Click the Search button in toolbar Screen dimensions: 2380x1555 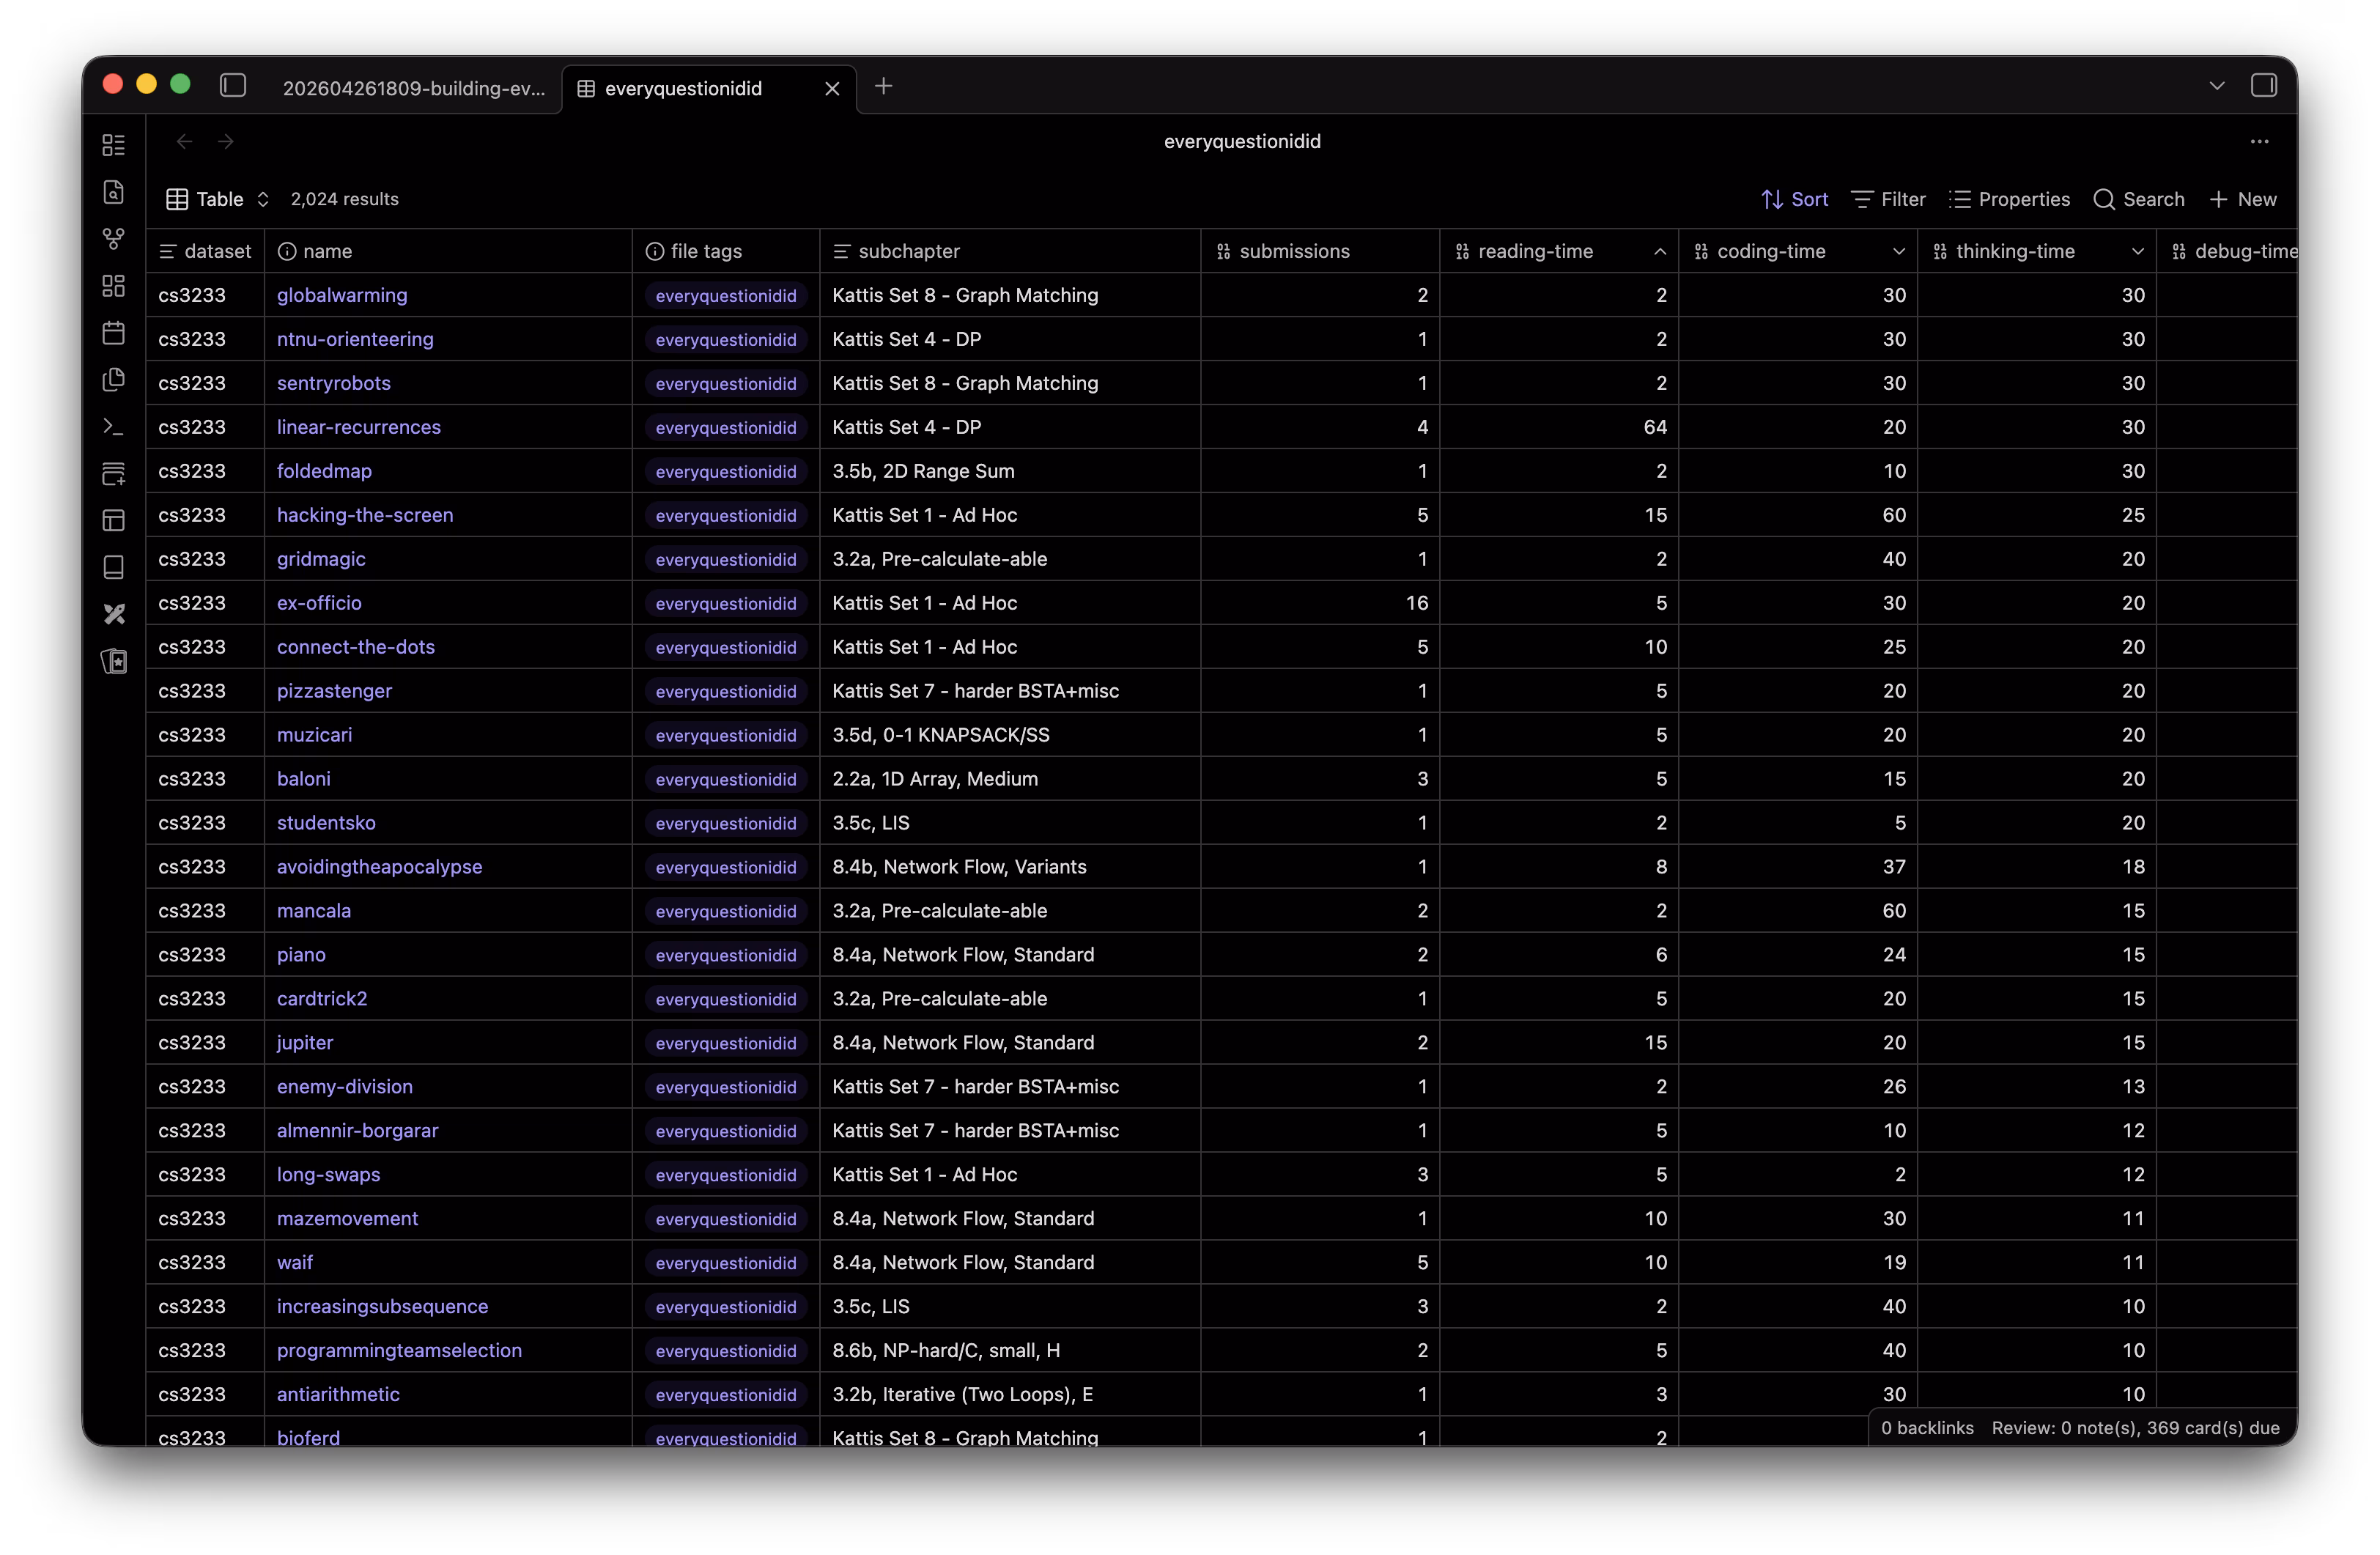[x=2138, y=199]
